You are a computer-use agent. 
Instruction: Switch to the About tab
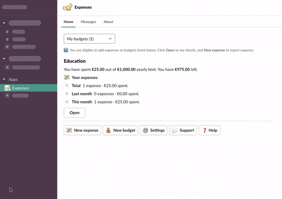(x=108, y=22)
